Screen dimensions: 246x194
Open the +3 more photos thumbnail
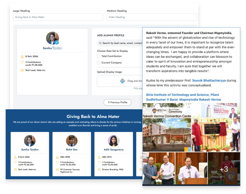[224, 169]
